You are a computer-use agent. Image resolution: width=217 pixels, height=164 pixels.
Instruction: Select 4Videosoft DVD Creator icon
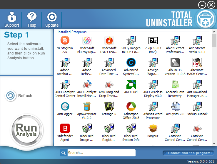click(x=109, y=40)
